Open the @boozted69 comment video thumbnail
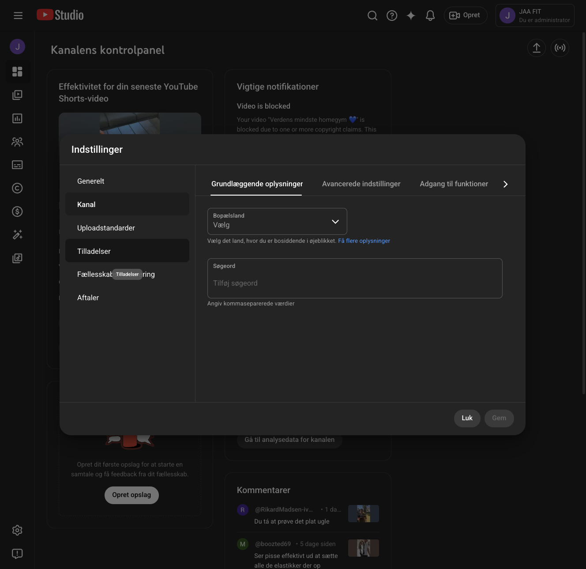586x569 pixels. coord(364,548)
